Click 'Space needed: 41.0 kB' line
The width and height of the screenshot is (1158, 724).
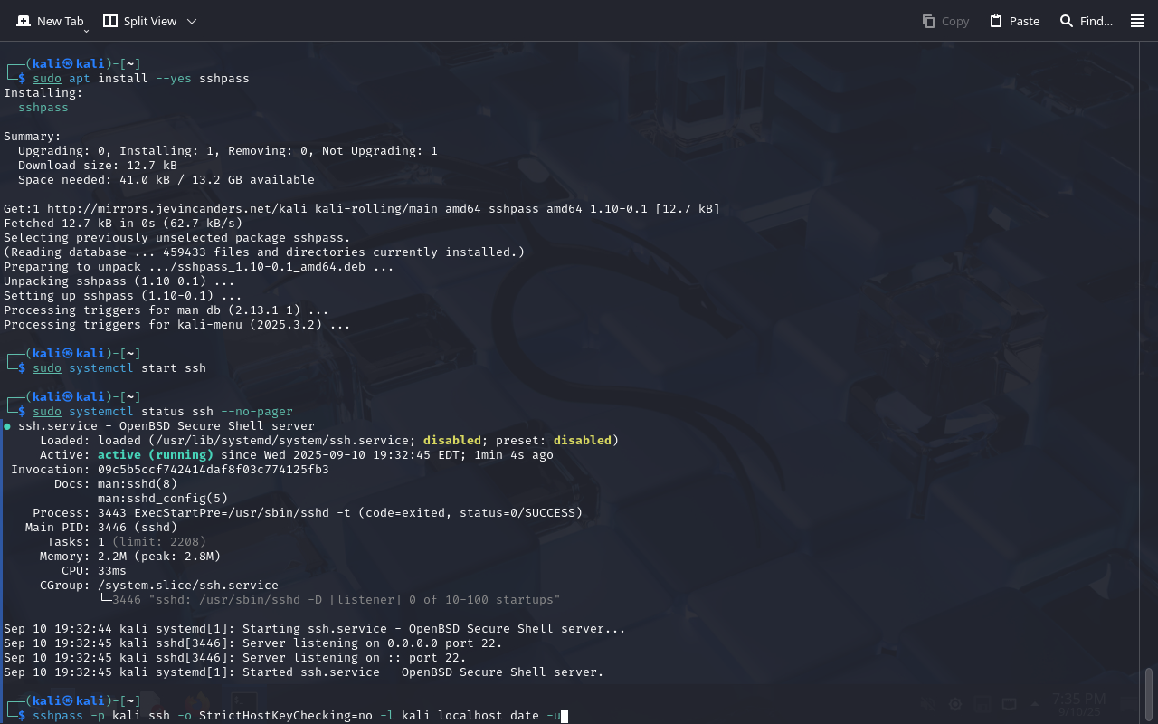click(x=166, y=180)
